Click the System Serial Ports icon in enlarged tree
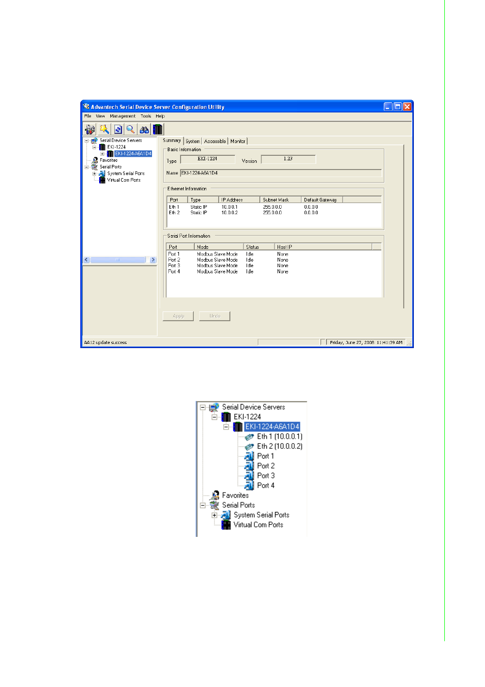 226,515
